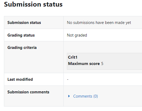Select the Last modified row label
Image resolution: width=142 pixels, height=111 pixels.
[20, 79]
